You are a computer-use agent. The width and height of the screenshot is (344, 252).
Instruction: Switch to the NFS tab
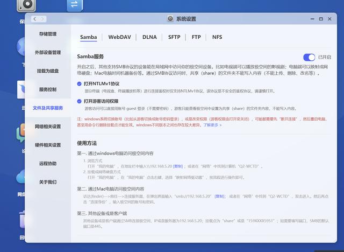217,37
